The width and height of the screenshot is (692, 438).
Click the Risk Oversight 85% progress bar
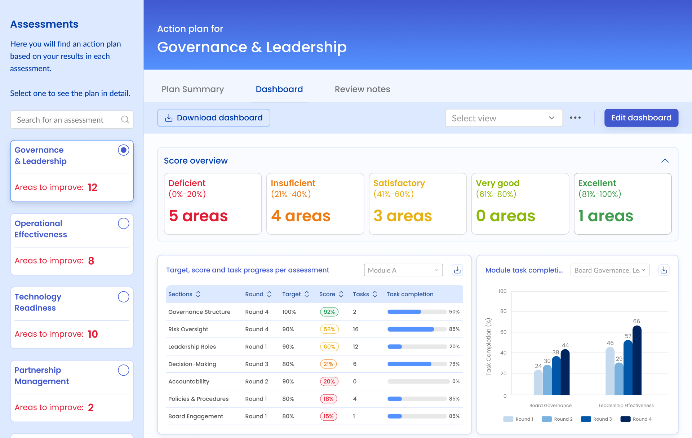(x=417, y=329)
